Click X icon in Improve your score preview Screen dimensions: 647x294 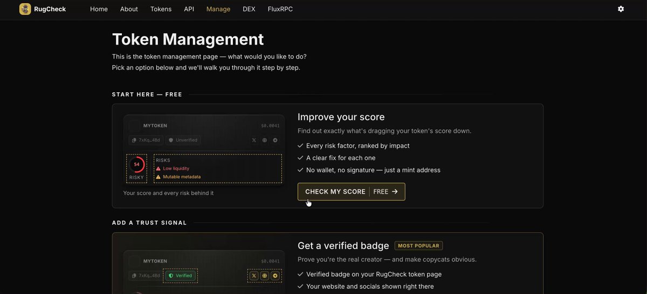tap(254, 140)
